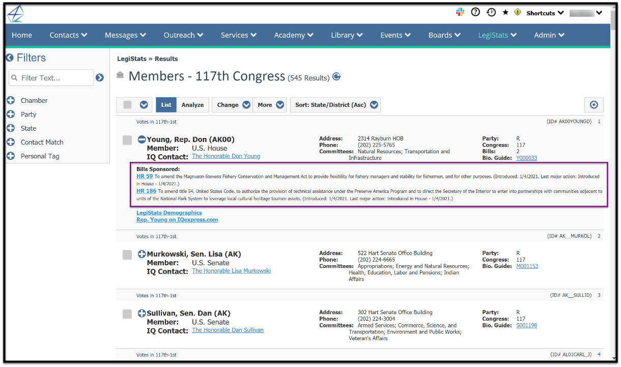Open the Events menu
Viewport: 621px width, 367px height.
click(x=396, y=35)
